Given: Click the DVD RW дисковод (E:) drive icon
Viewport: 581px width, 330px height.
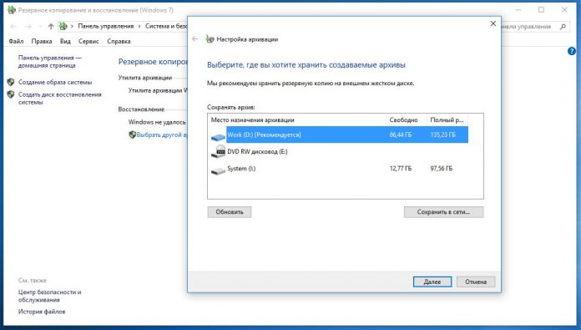Looking at the screenshot, I should tap(218, 151).
